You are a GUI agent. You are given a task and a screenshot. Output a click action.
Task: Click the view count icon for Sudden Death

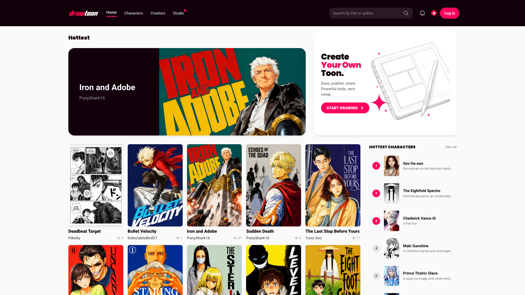click(296, 238)
